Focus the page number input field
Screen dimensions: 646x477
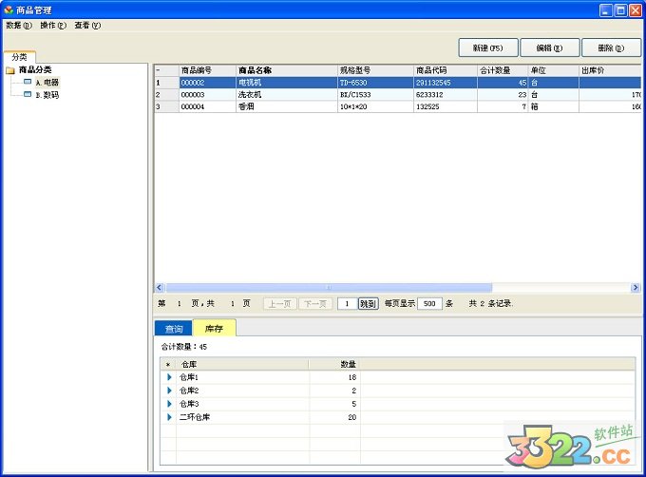347,304
